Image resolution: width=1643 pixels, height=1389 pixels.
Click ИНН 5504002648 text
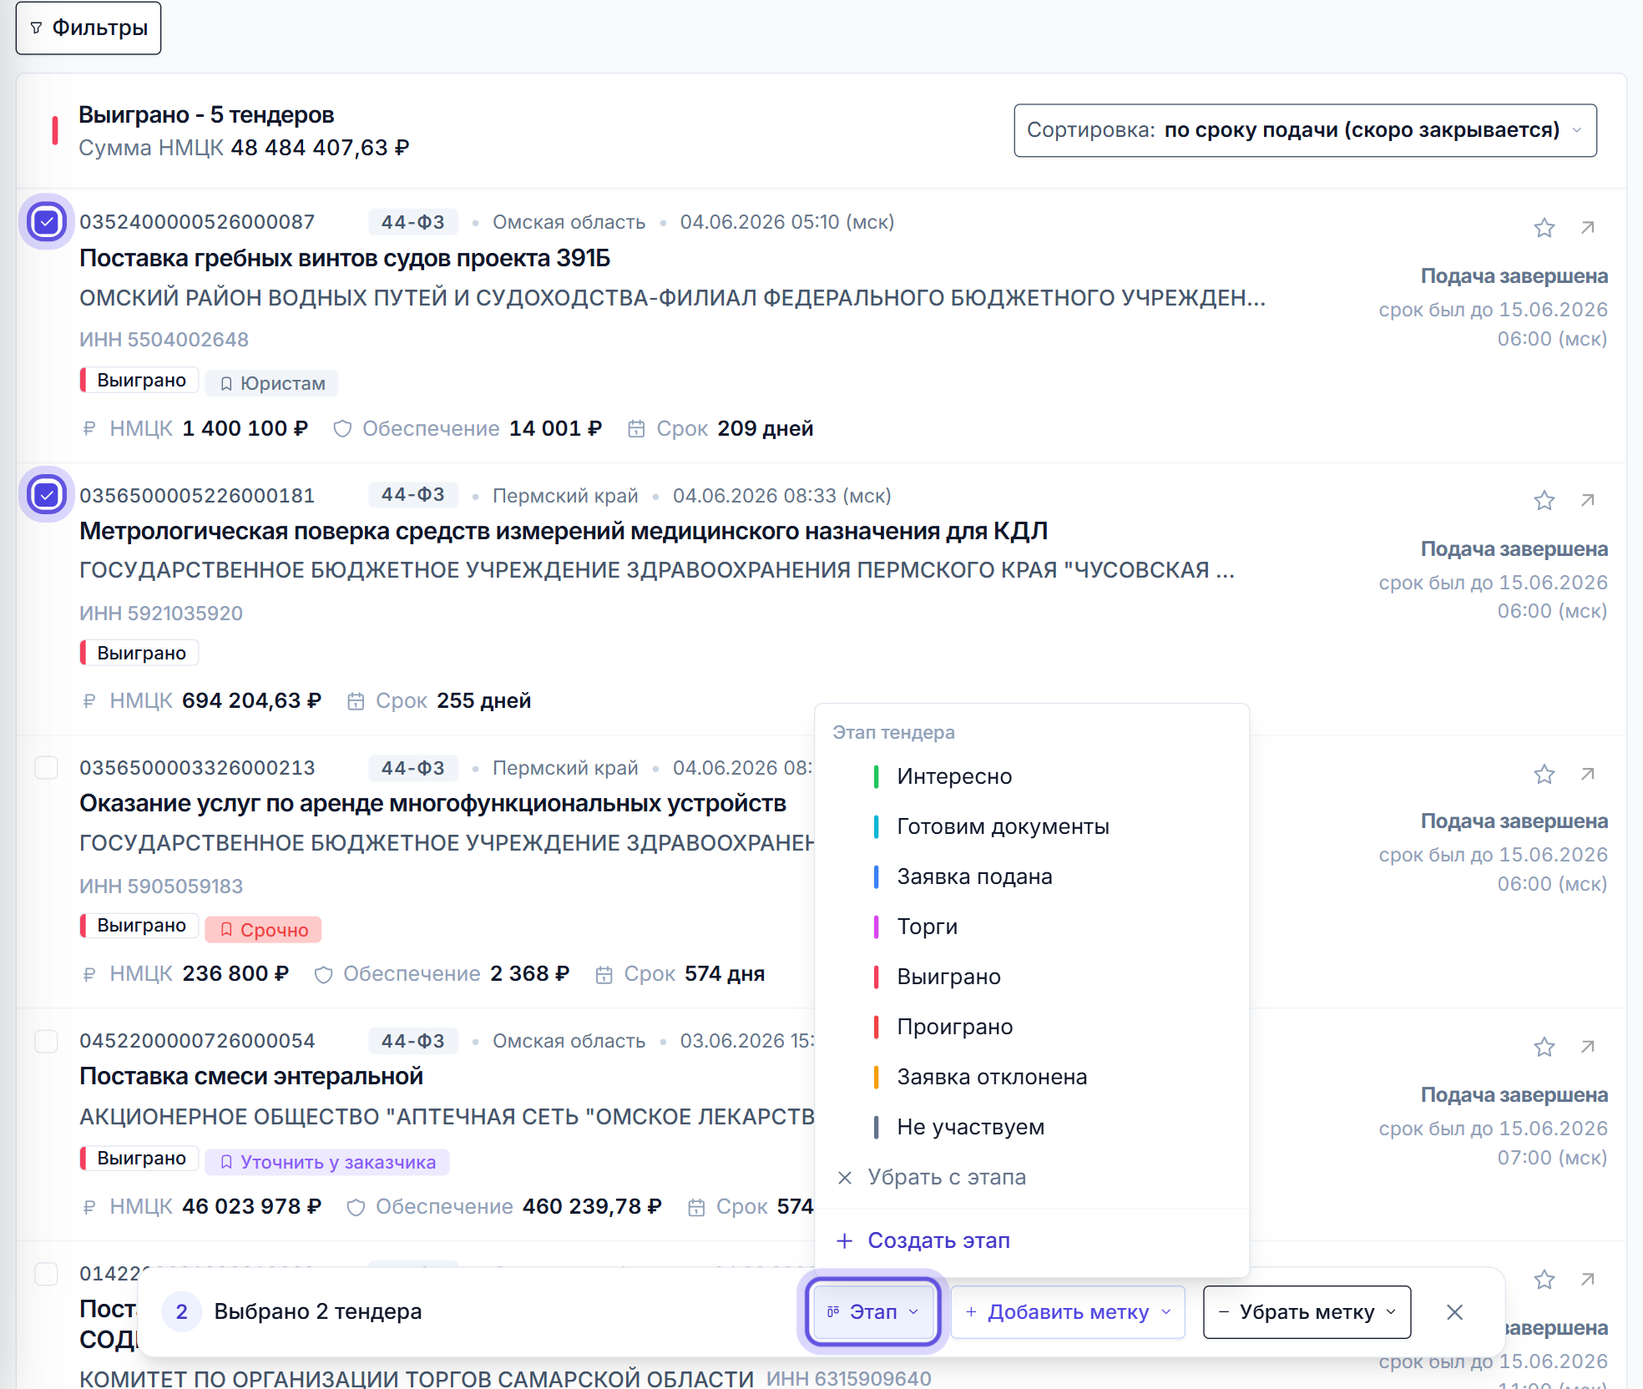coord(164,340)
